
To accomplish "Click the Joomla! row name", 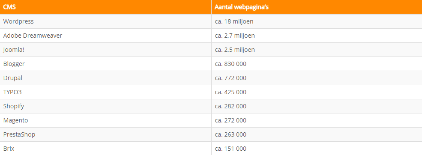I will tap(14, 50).
